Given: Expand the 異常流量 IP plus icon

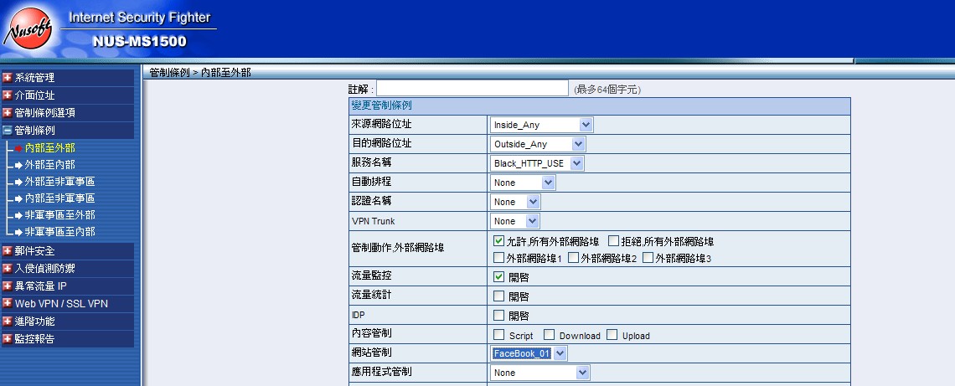Looking at the screenshot, I should 8,286.
